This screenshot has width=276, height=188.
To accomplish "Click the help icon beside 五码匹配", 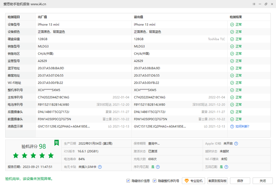I will coord(226,167).
